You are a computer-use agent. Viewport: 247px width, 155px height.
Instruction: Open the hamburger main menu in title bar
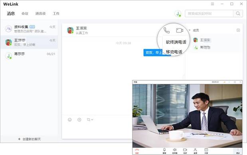212,4
